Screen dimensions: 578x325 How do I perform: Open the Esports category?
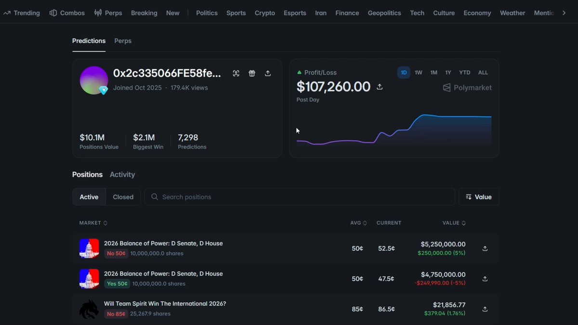point(295,13)
